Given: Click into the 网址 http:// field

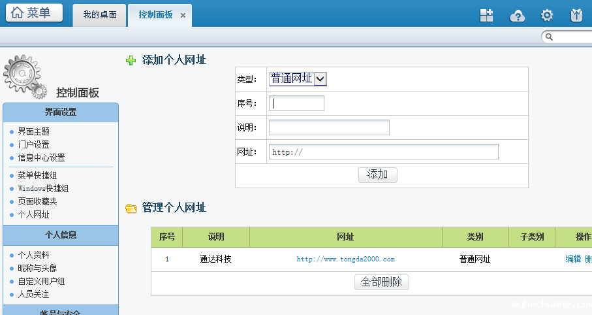Looking at the screenshot, I should tap(383, 152).
